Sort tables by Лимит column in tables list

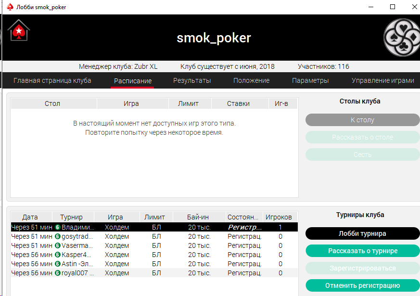click(190, 103)
